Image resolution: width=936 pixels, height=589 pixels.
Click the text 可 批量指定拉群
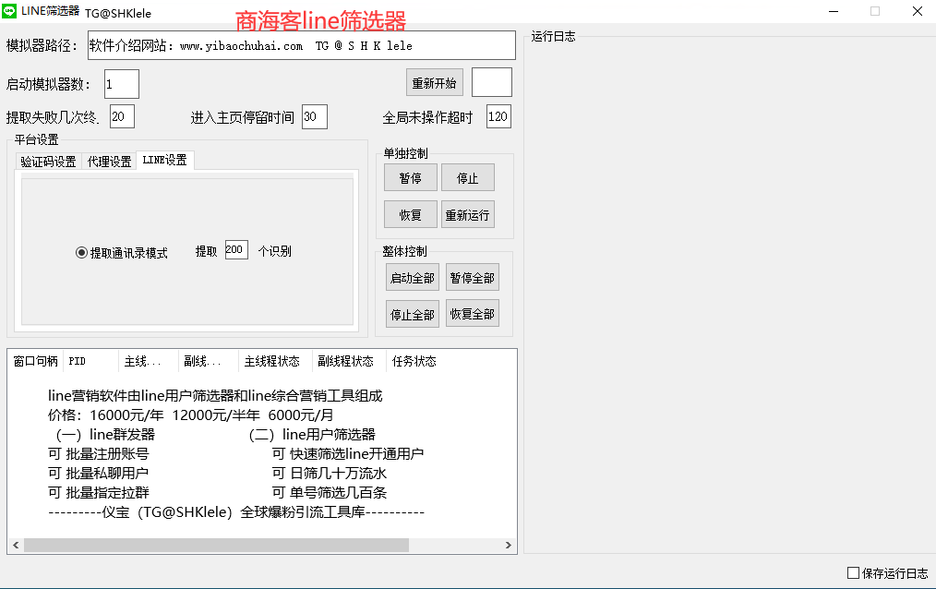tap(99, 492)
